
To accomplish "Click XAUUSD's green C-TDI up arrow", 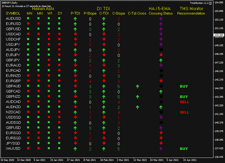I will (x=104, y=149).
